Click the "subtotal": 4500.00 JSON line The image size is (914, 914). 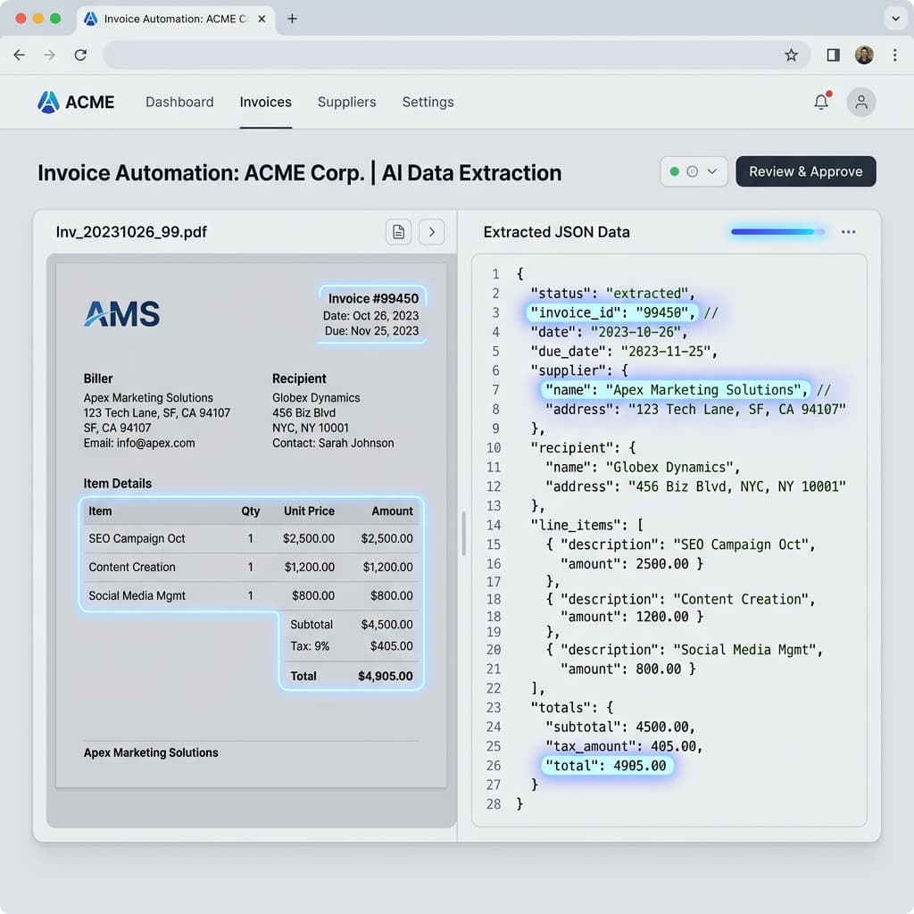coord(621,727)
